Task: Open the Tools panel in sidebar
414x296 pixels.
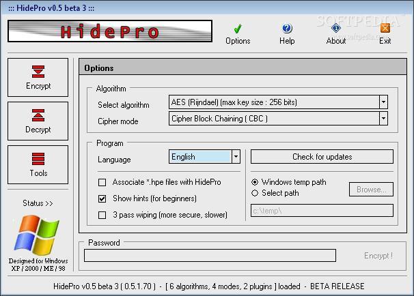Action: 38,165
